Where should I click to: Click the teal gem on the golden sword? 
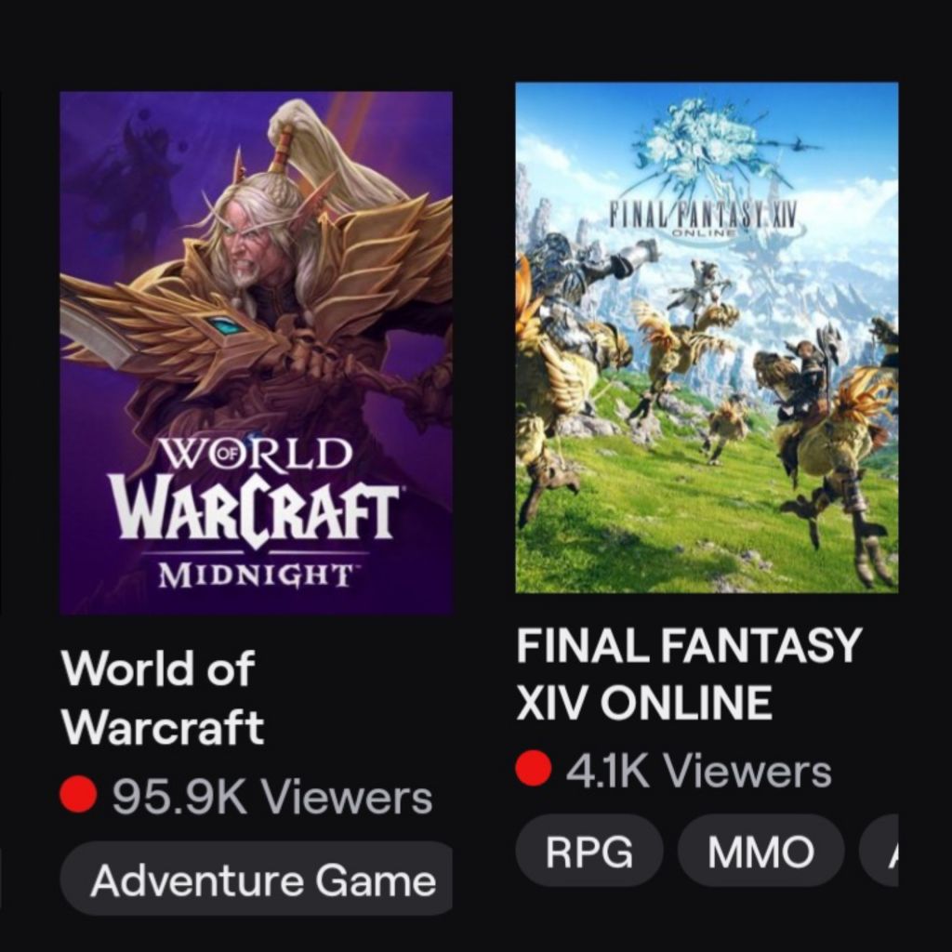pos(228,324)
